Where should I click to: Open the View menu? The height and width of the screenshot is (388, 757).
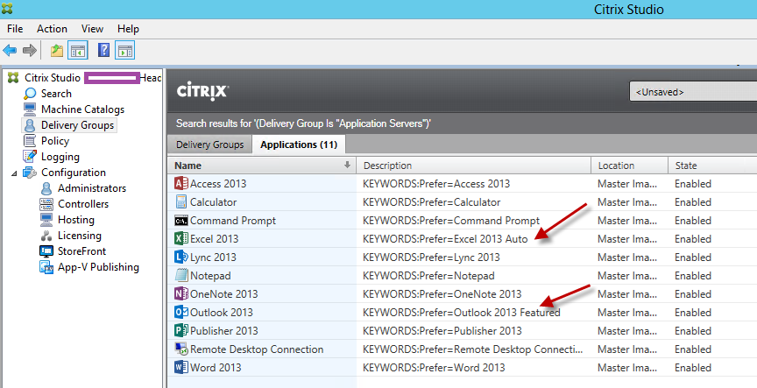coord(92,29)
